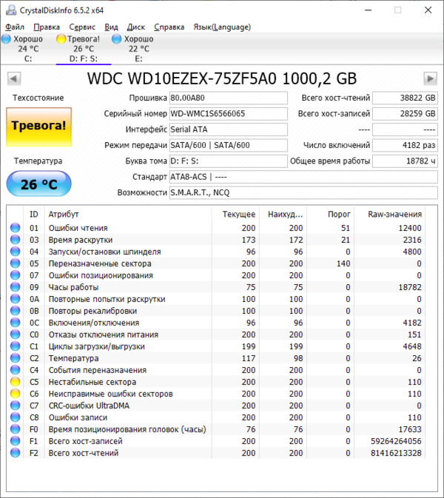This screenshot has height=498, width=444.
Task: Click the Возможности field S.M.A.R.T., NCQ
Action: click(x=303, y=192)
